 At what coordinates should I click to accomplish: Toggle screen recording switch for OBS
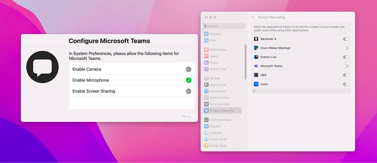pos(346,75)
